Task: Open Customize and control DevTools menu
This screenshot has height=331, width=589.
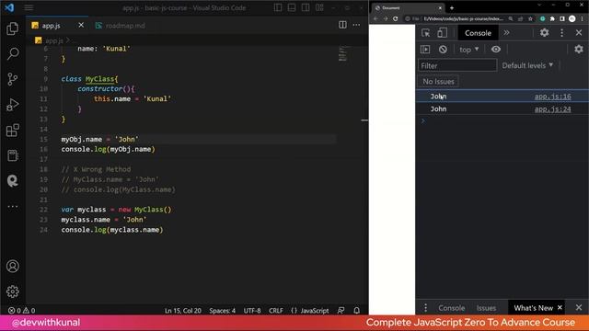Action: point(562,33)
